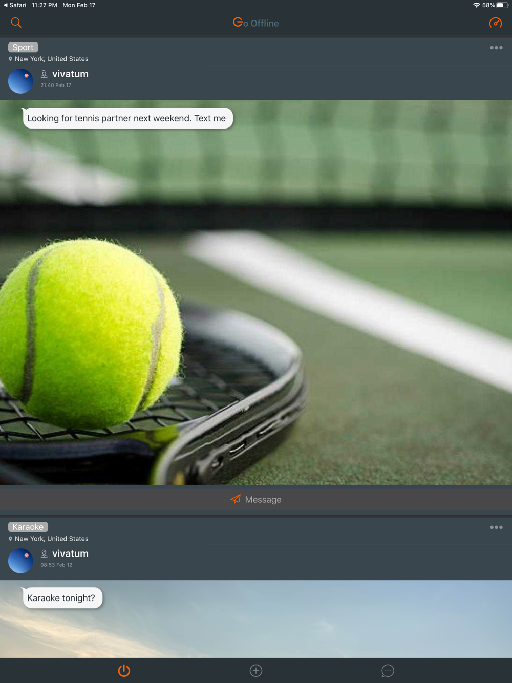Tap the plus add-post icon

coord(256,670)
